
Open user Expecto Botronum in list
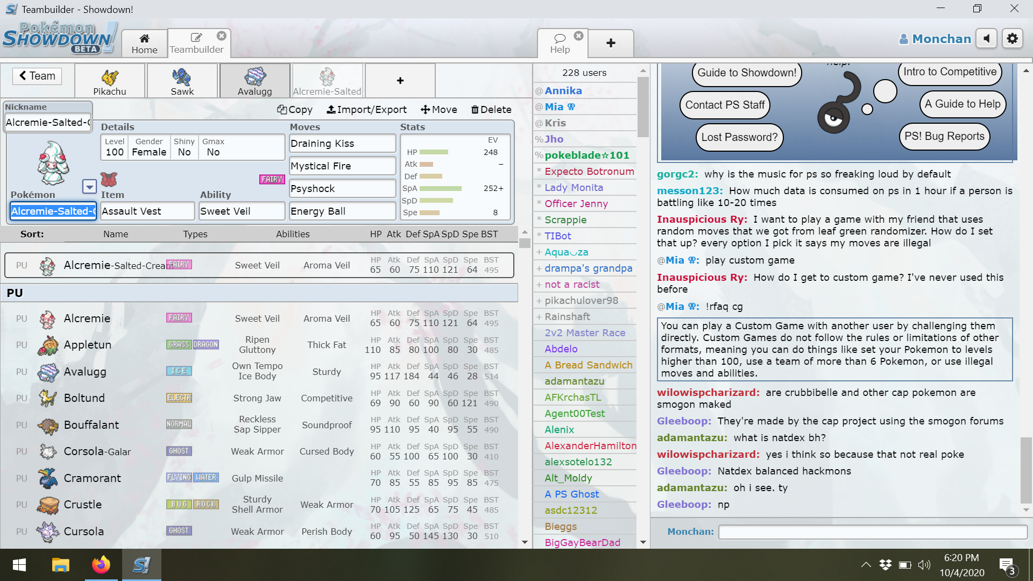point(589,172)
